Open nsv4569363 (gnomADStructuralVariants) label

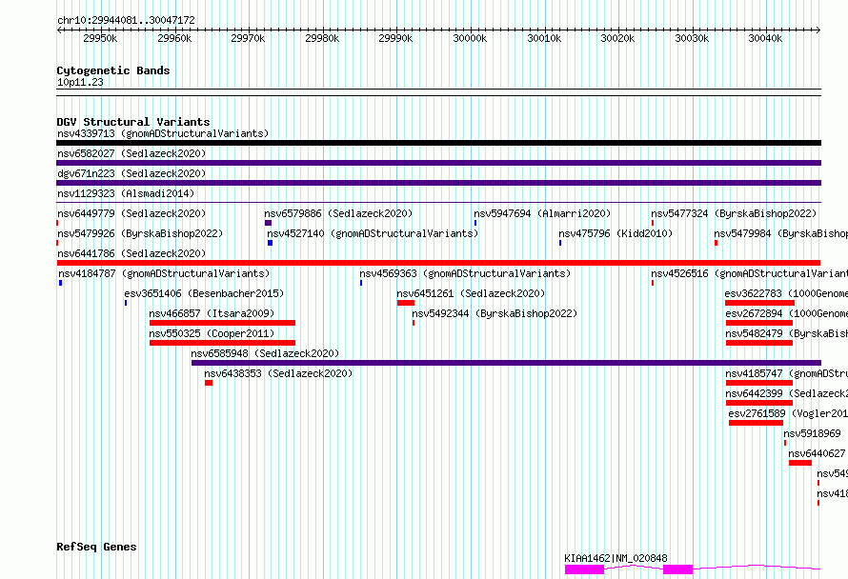point(465,273)
